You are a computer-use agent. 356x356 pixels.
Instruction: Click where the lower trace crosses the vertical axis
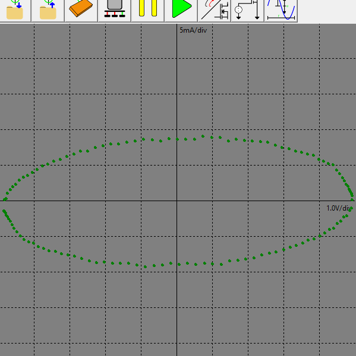(179, 264)
